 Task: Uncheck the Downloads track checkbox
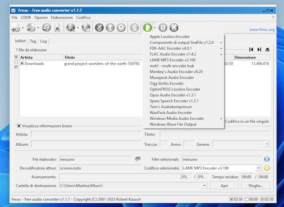[x=22, y=64]
